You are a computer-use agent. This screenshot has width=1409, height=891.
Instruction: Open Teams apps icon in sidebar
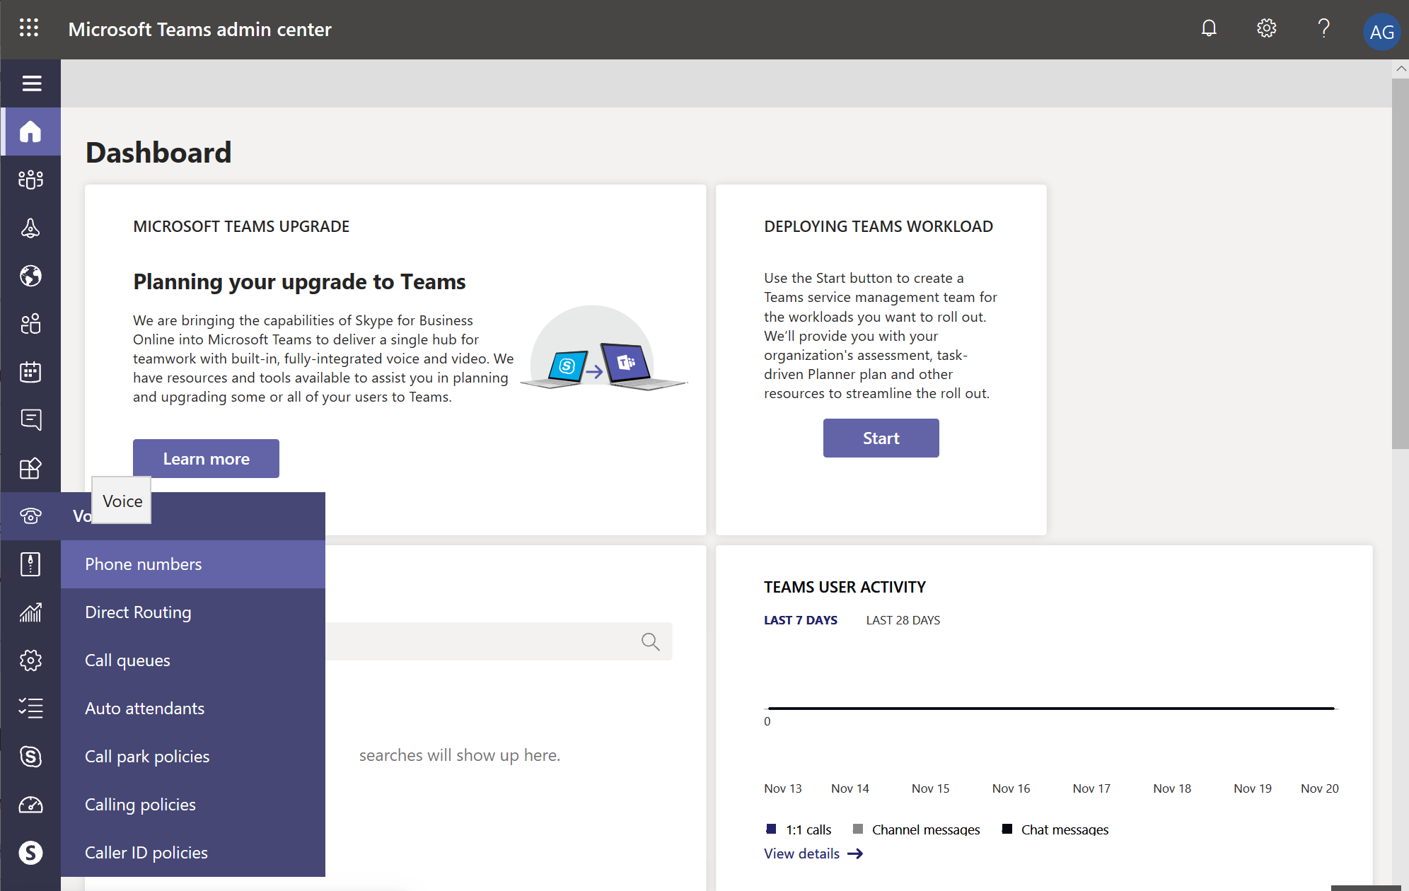coord(30,468)
